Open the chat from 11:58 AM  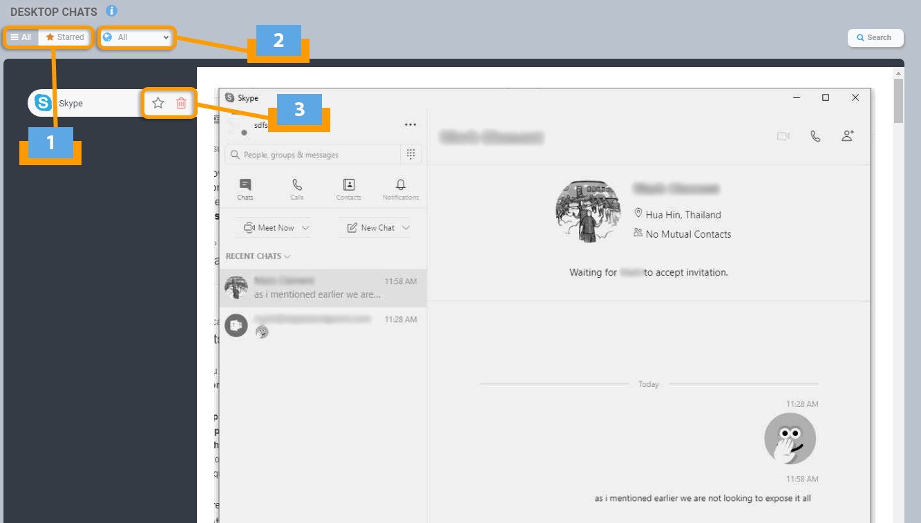[323, 288]
